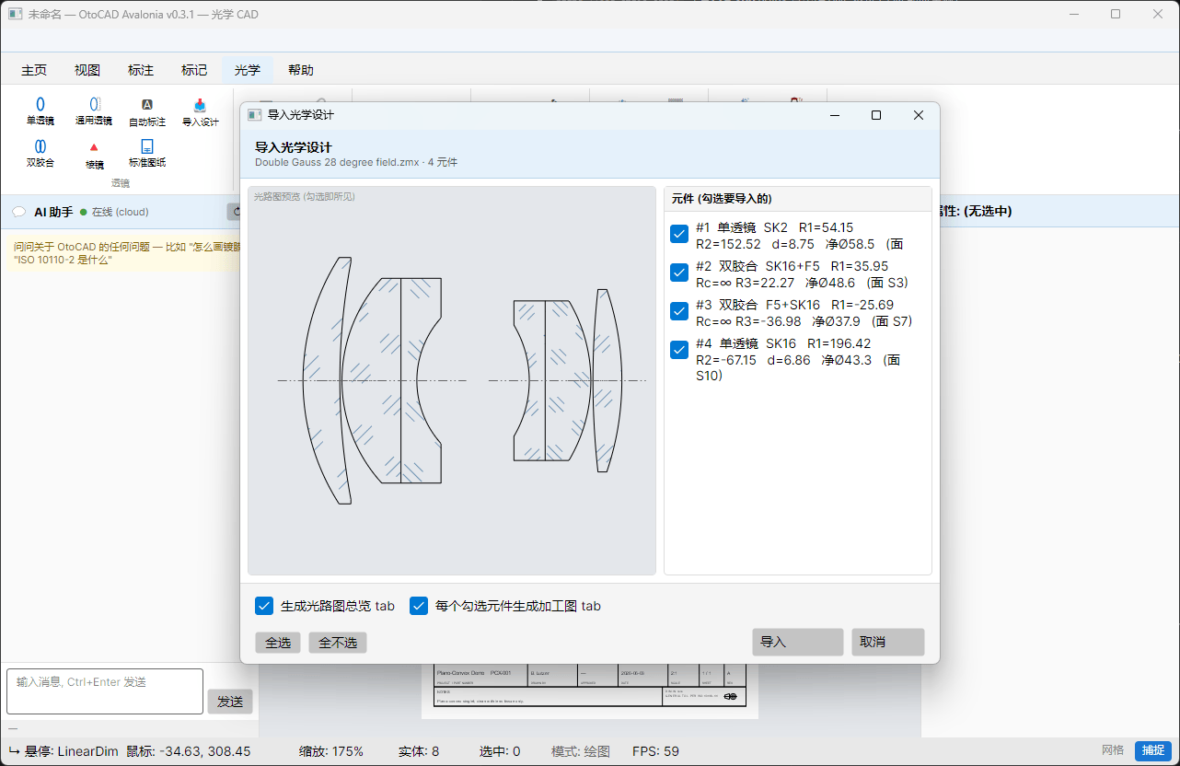Click the 悬停: LinearDim status text
Viewport: 1180px width, 766px height.
click(x=71, y=751)
